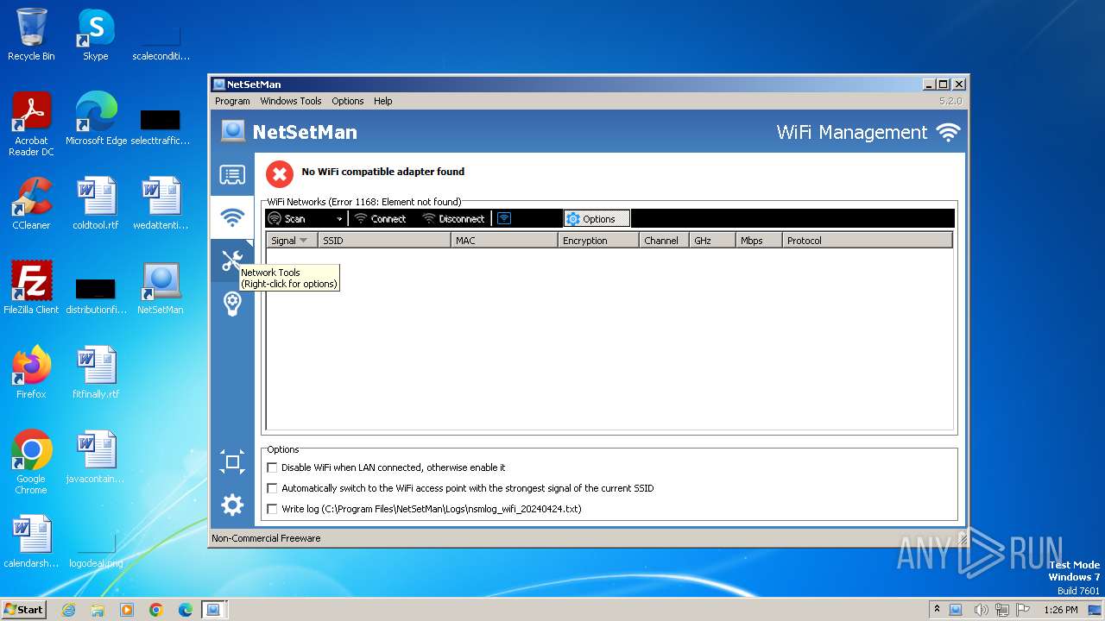
Task: Click the NetSetMan header logo icon
Action: coord(233,131)
